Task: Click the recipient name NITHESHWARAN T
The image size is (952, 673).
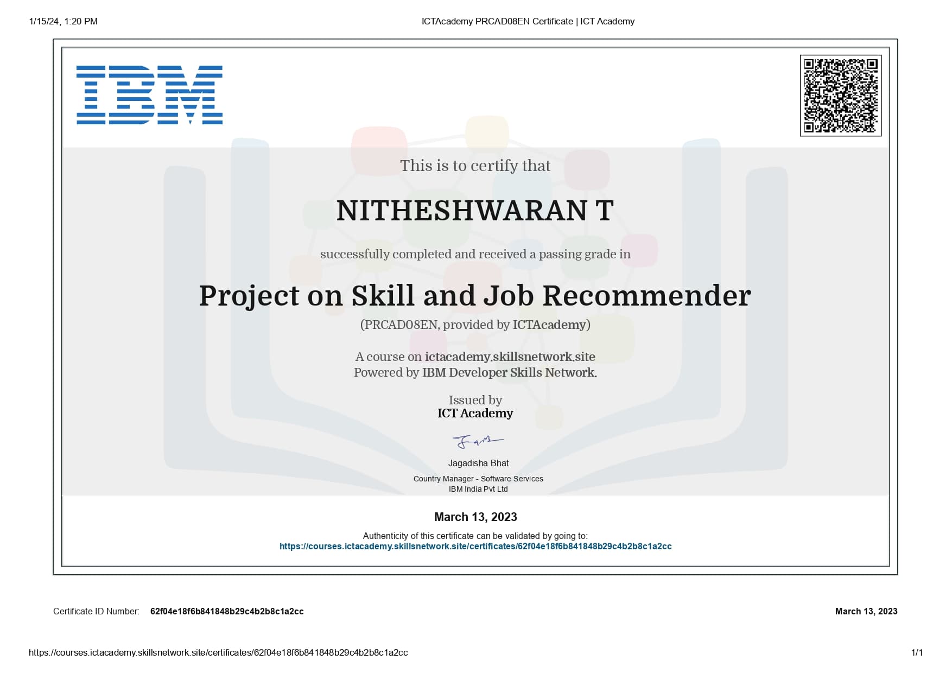Action: pos(475,211)
